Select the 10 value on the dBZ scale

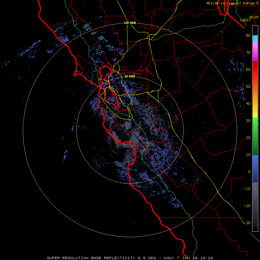coord(248,155)
